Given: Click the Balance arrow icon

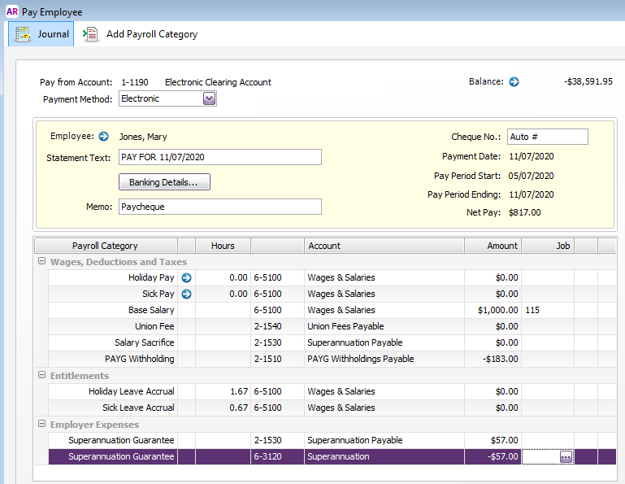Looking at the screenshot, I should pos(514,82).
